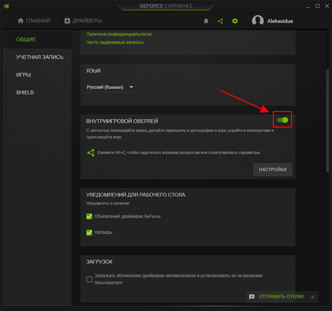The height and width of the screenshot is (311, 332).
Task: Maximize the GeForce Experience window
Action: point(318,6)
